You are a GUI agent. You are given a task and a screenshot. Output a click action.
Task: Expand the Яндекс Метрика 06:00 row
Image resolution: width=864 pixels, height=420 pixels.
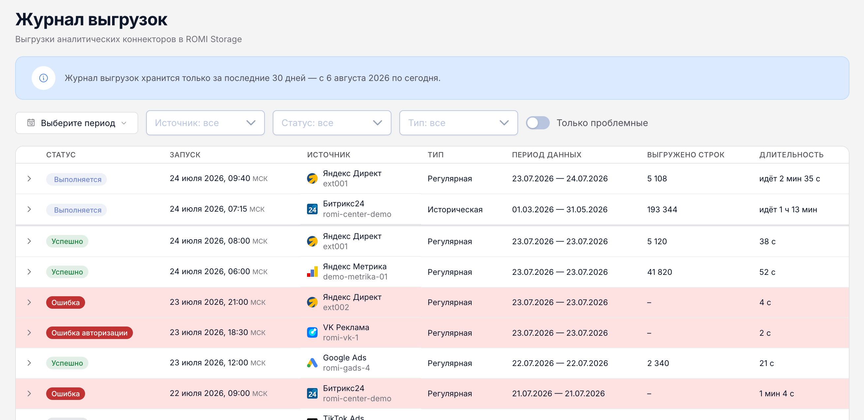(x=29, y=272)
